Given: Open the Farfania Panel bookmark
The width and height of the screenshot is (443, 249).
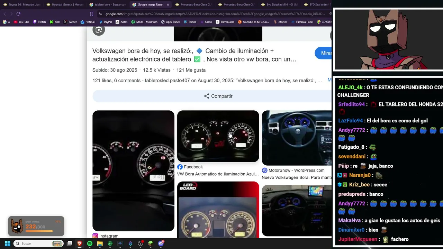Looking at the screenshot, I should tap(302, 22).
